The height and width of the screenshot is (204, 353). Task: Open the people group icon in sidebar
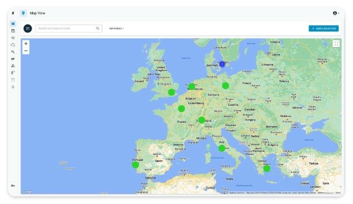[13, 66]
